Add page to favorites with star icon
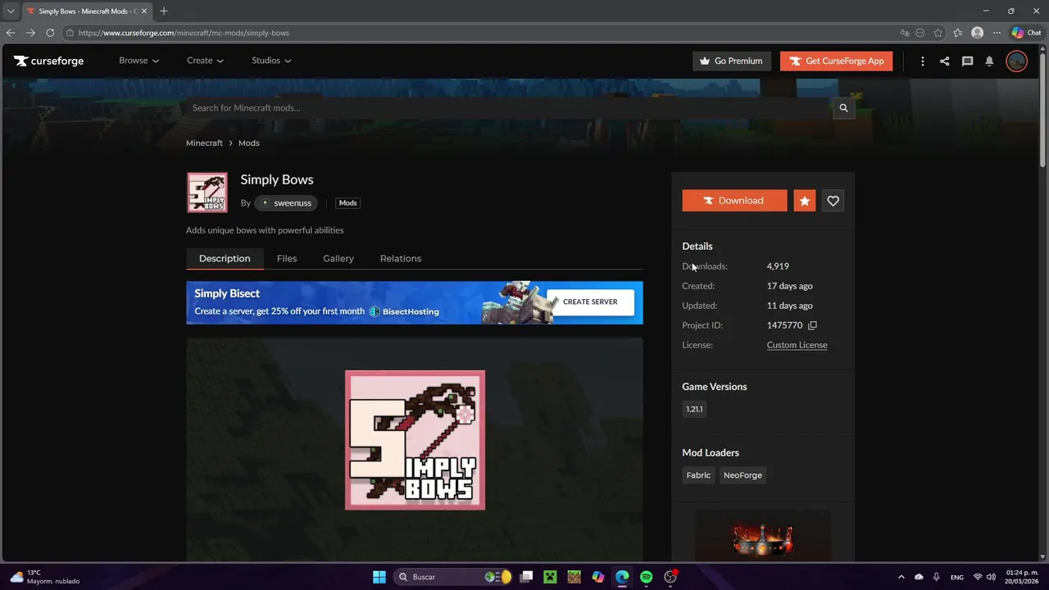 pyautogui.click(x=938, y=33)
